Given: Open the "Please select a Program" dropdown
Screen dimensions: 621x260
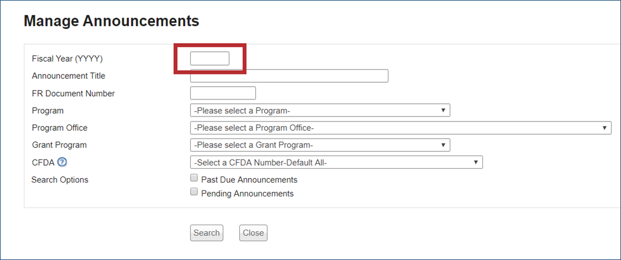Looking at the screenshot, I should [319, 110].
